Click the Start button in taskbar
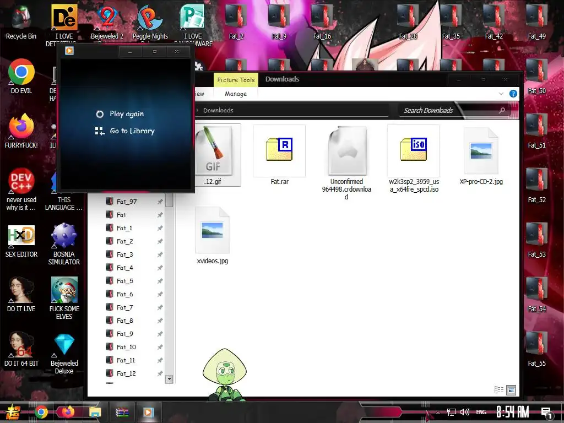564x423 pixels. 14,412
